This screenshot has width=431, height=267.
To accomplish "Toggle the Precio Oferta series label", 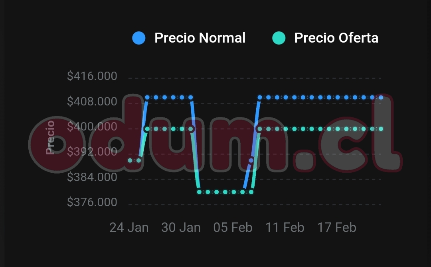I will pos(336,38).
